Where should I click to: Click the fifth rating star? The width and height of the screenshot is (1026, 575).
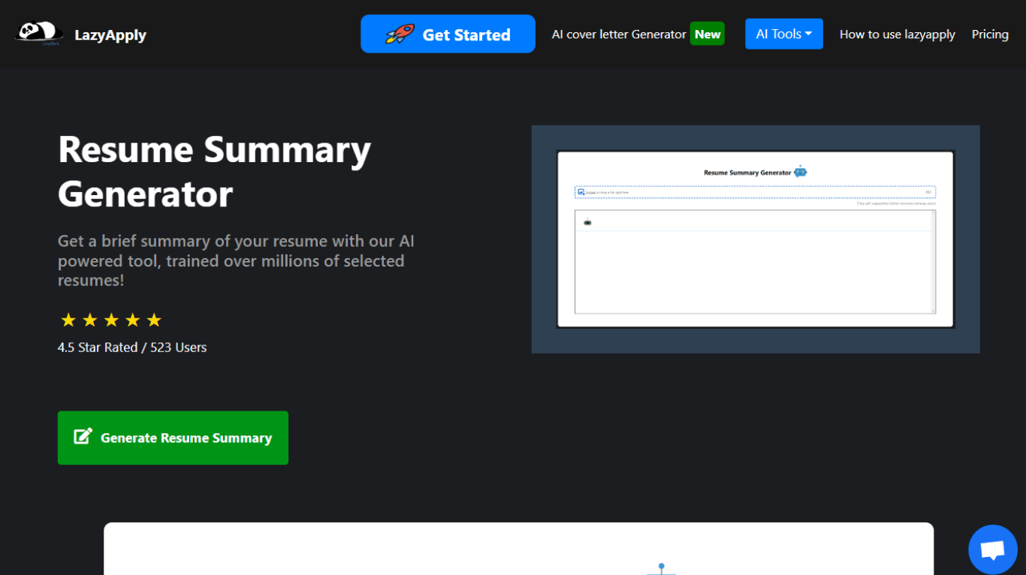point(154,321)
